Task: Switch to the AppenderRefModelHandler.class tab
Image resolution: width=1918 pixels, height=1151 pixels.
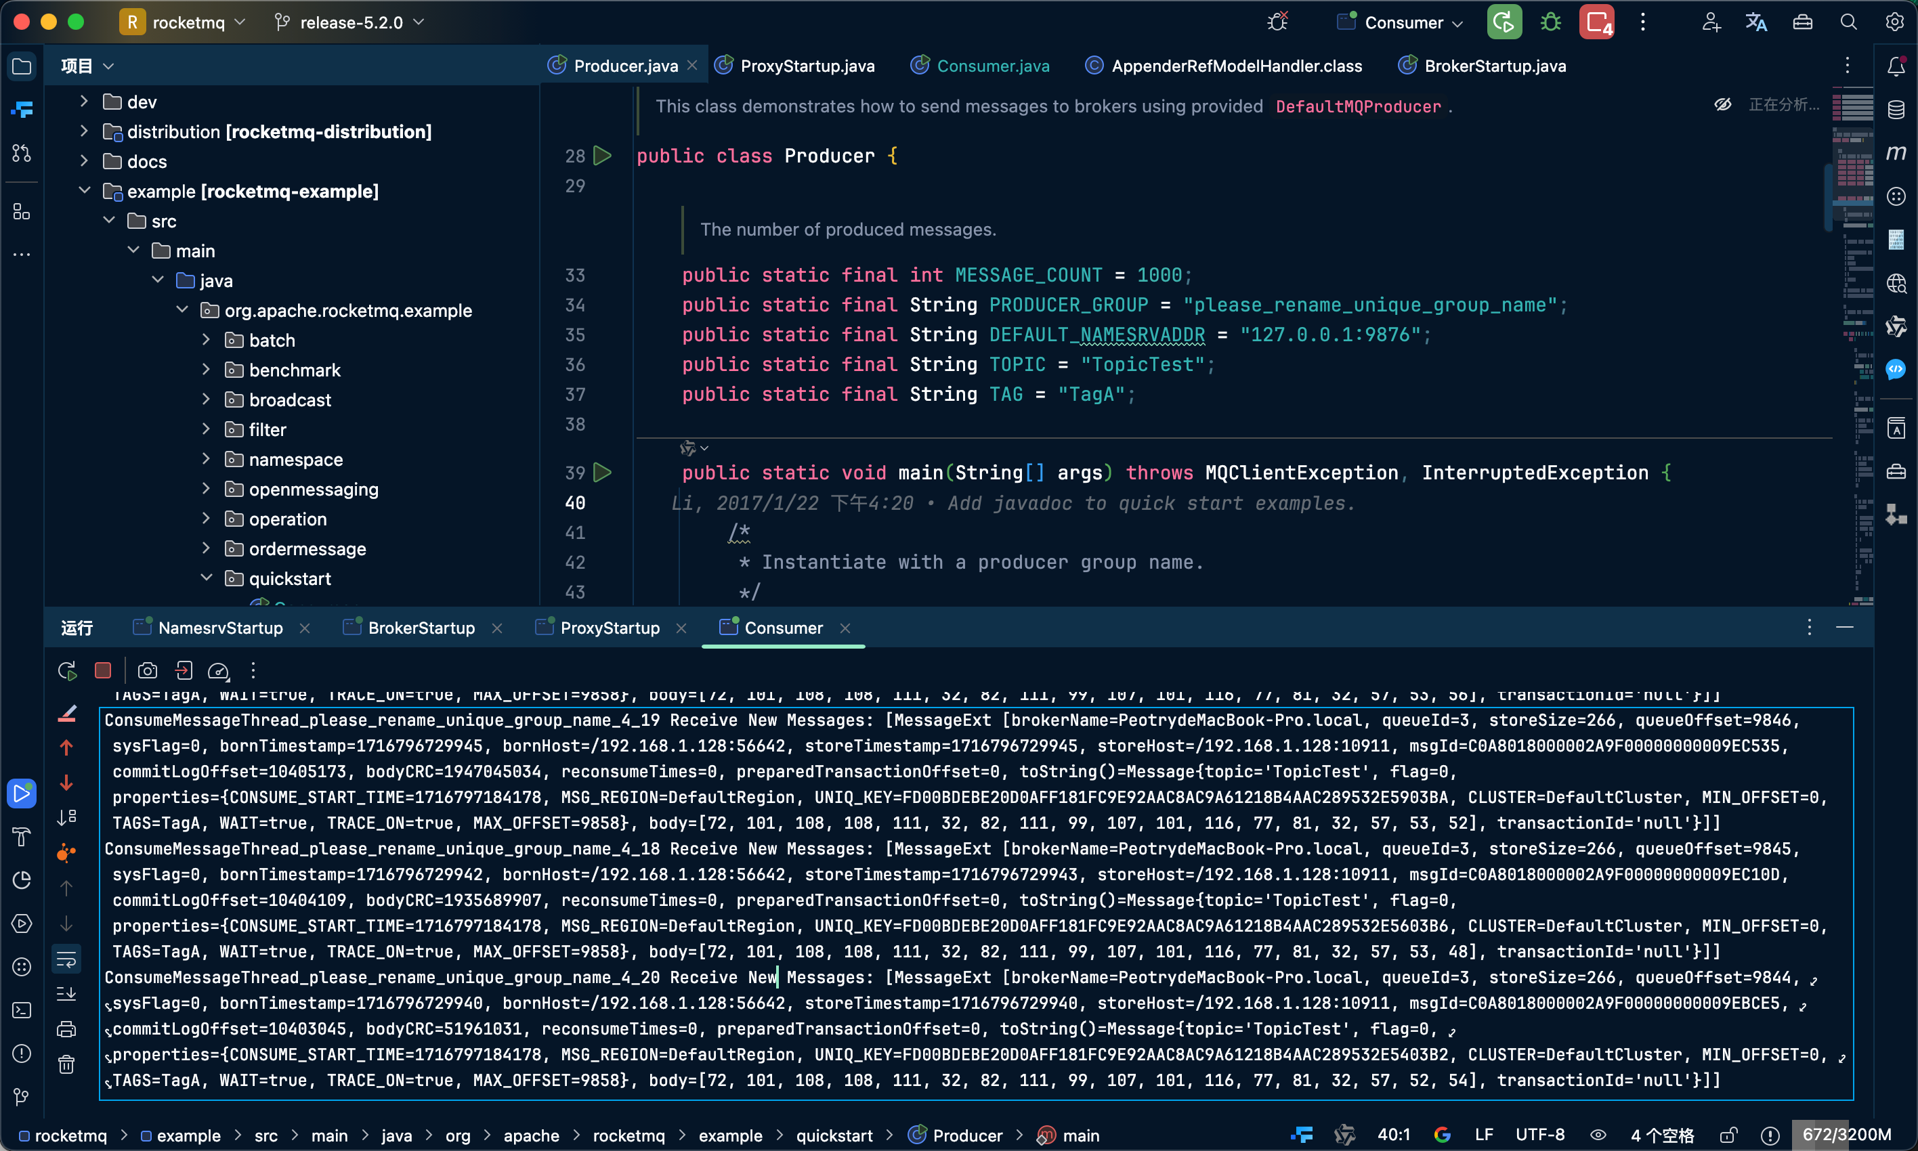Action: pyautogui.click(x=1224, y=66)
